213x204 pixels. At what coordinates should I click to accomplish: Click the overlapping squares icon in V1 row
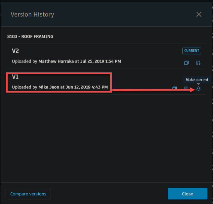tap(174, 88)
